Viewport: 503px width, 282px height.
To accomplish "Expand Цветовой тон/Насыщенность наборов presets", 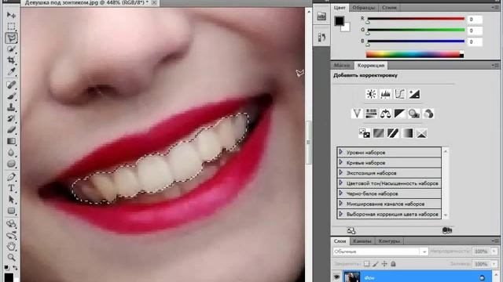I will pos(340,183).
